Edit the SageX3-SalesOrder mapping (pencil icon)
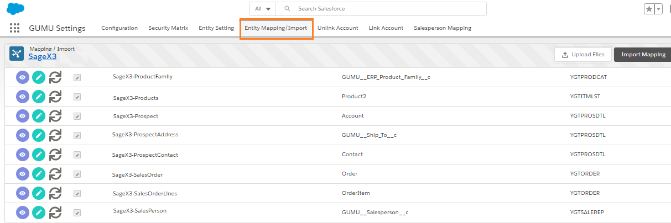The height and width of the screenshot is (223, 671). point(38,174)
